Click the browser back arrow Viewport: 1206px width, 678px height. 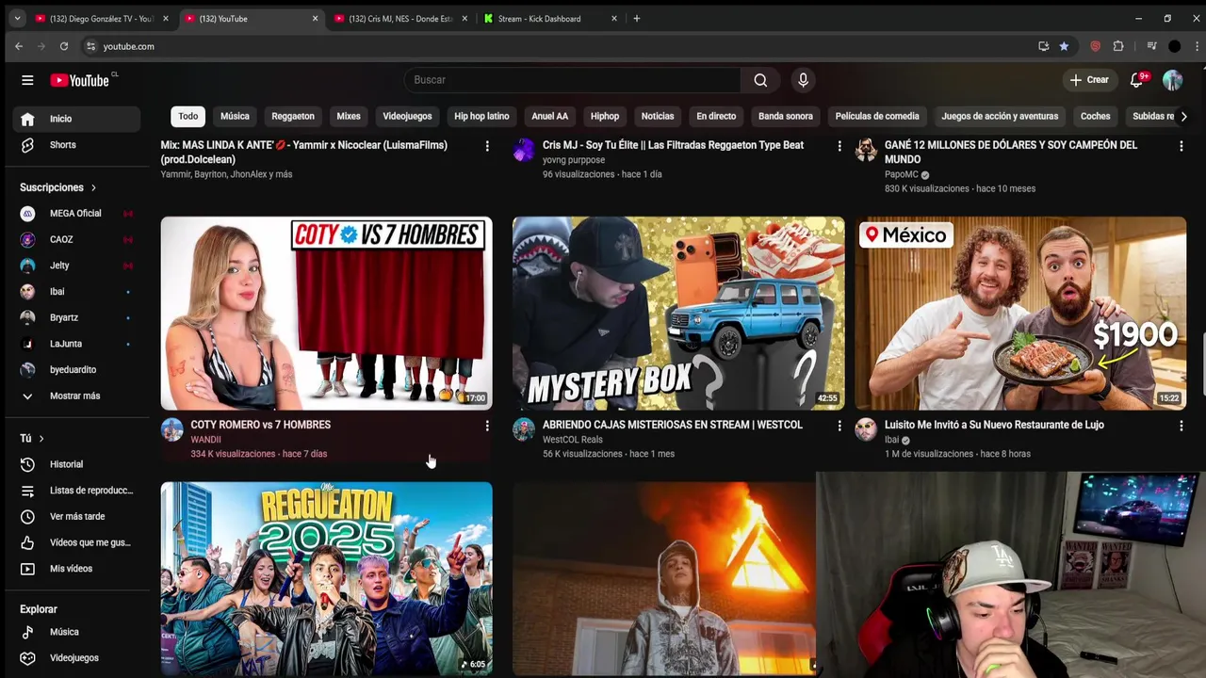pos(19,46)
